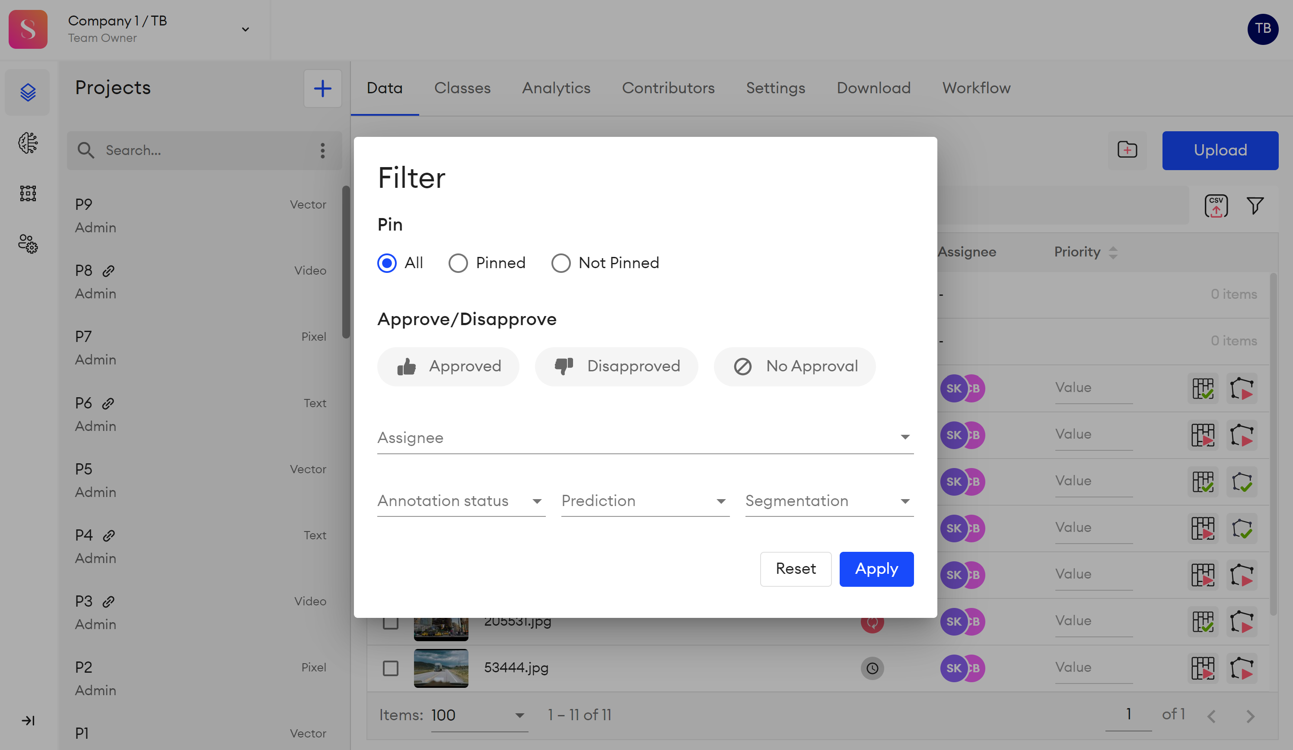Toggle the Approved filter chip
The height and width of the screenshot is (750, 1293).
click(448, 366)
